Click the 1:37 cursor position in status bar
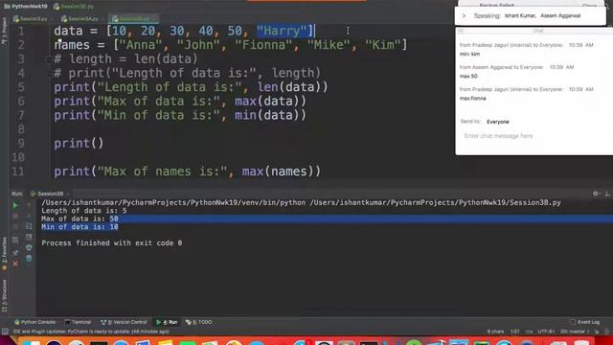Image resolution: width=613 pixels, height=345 pixels. [515, 332]
